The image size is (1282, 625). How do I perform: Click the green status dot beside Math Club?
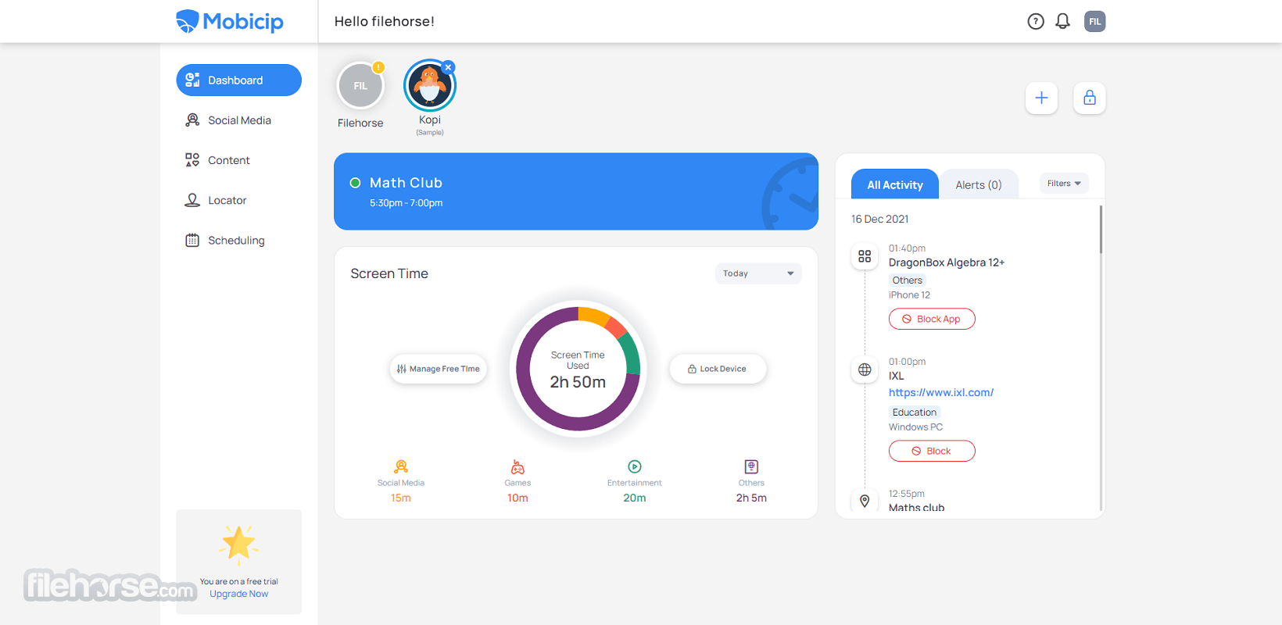click(x=355, y=183)
